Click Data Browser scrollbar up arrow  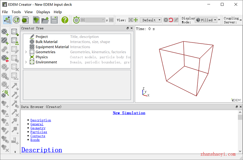[240, 112]
